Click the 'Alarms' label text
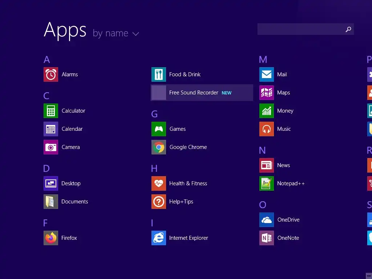The height and width of the screenshot is (279, 372). pyautogui.click(x=70, y=74)
